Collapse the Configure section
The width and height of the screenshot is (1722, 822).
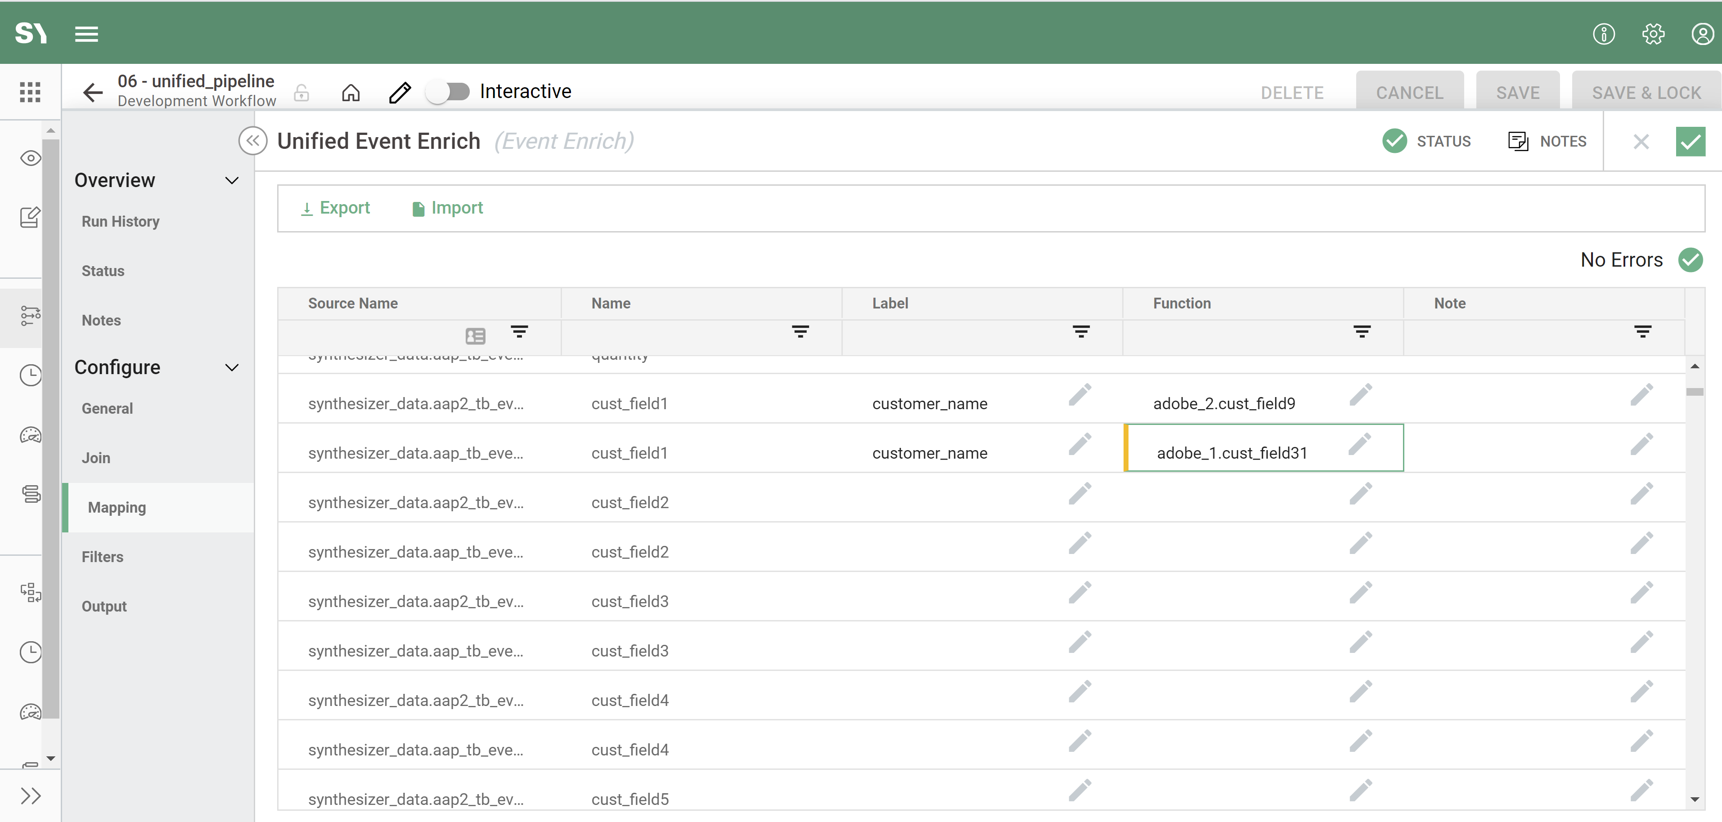(232, 367)
